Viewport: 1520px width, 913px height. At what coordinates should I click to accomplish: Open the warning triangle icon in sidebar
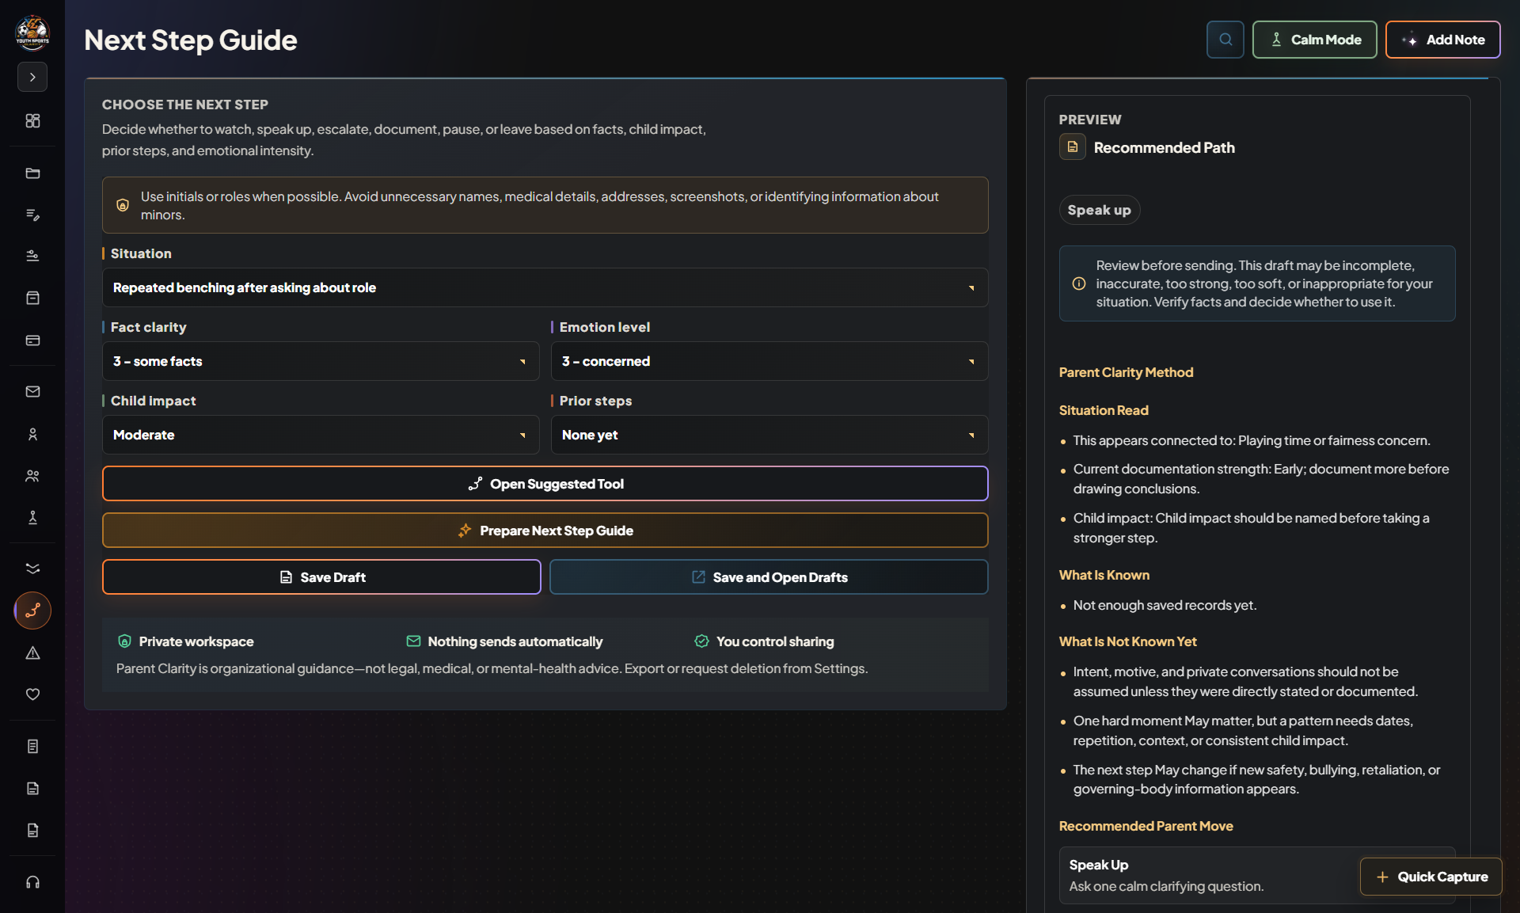coord(32,653)
